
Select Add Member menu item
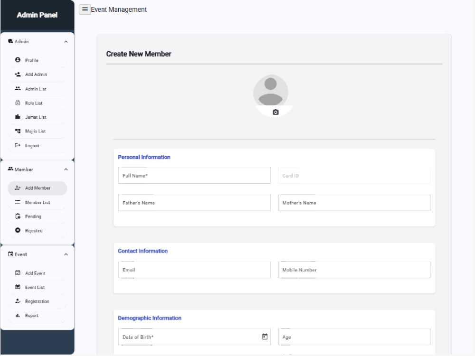tap(37, 188)
